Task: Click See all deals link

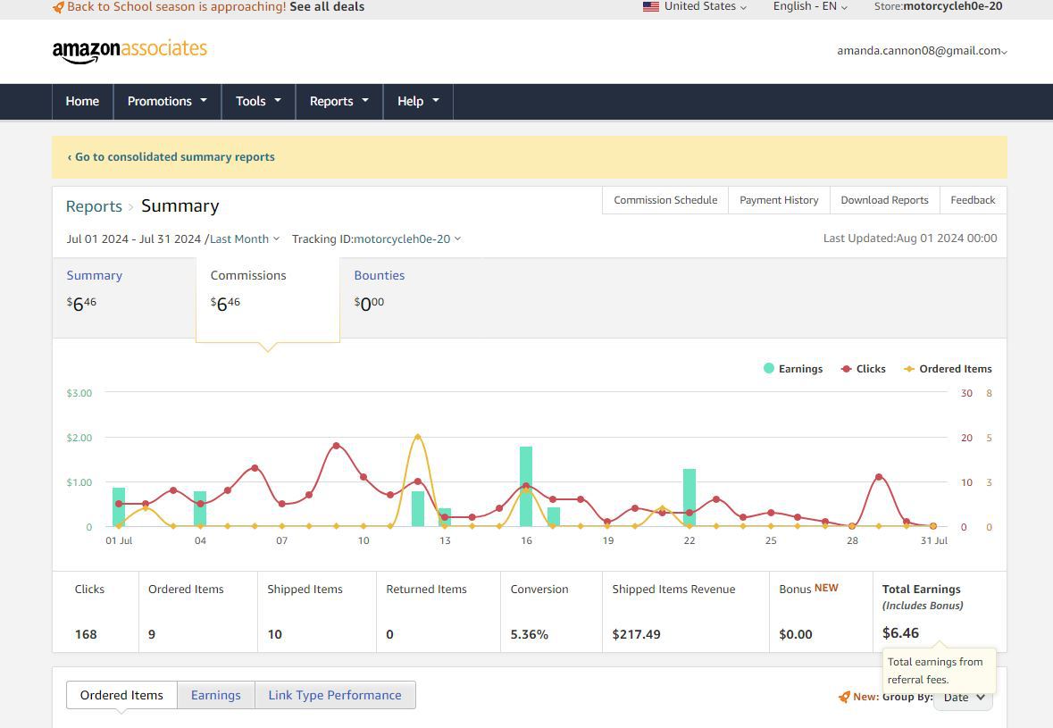Action: [x=327, y=7]
